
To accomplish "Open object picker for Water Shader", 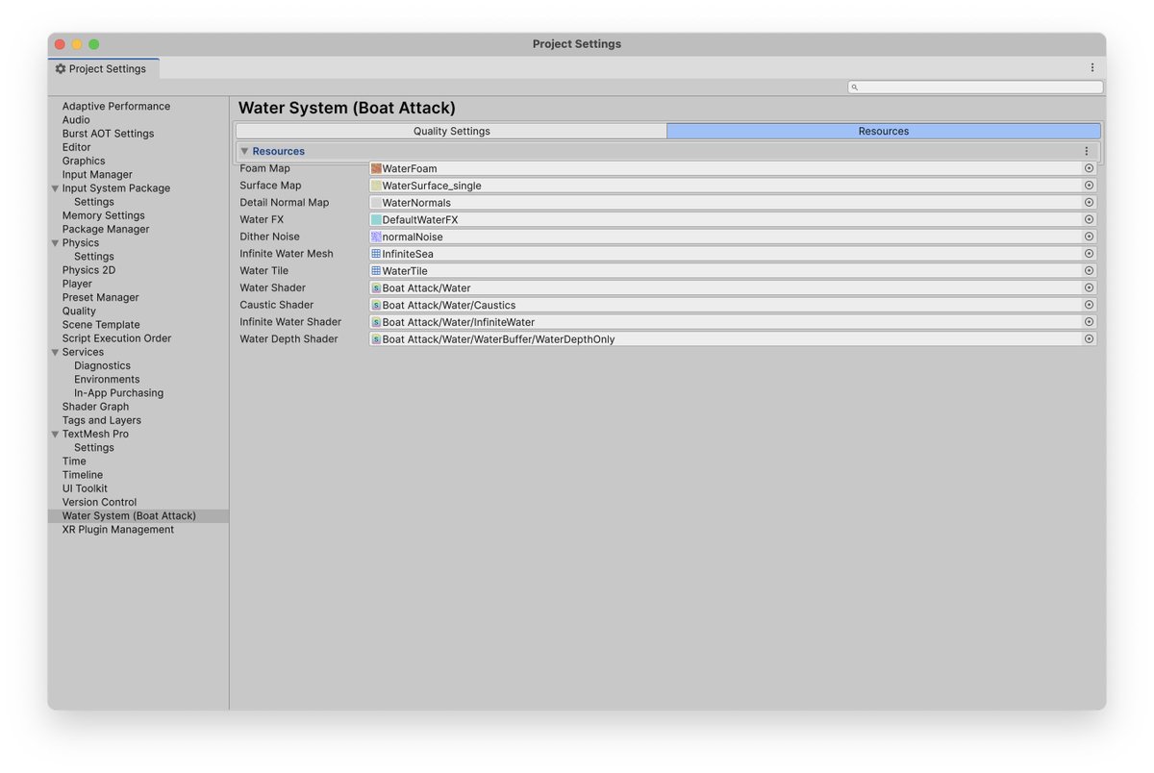I will tap(1089, 287).
